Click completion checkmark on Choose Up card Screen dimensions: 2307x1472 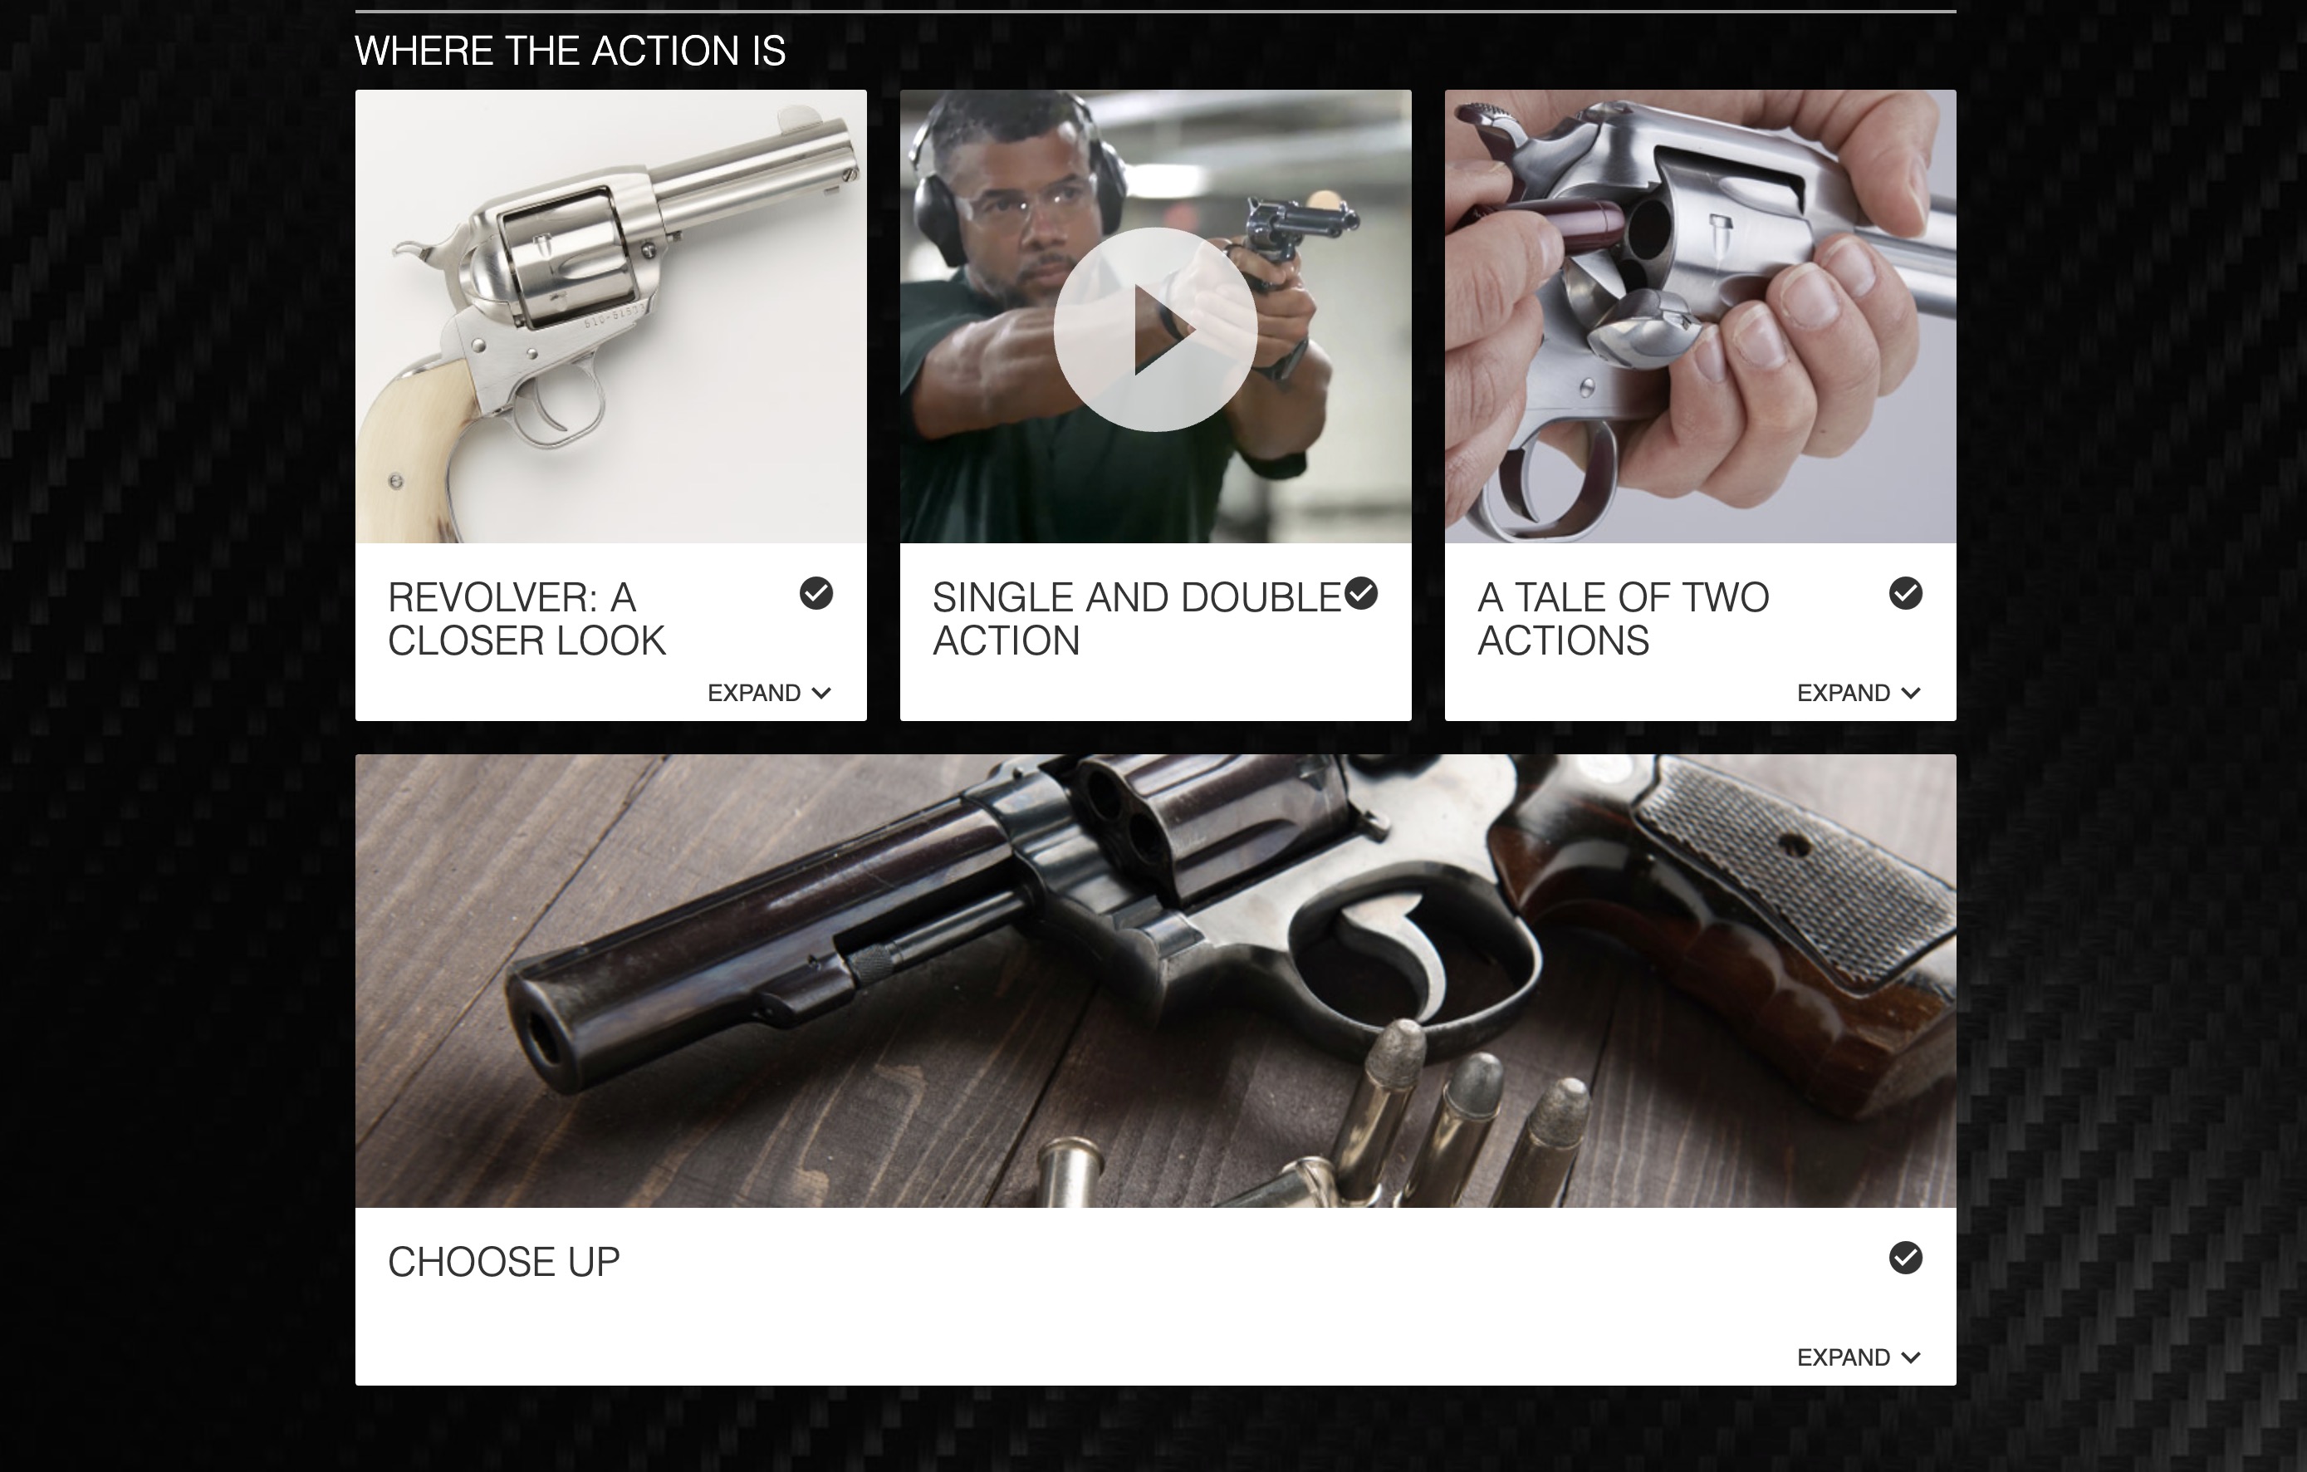1906,1258
